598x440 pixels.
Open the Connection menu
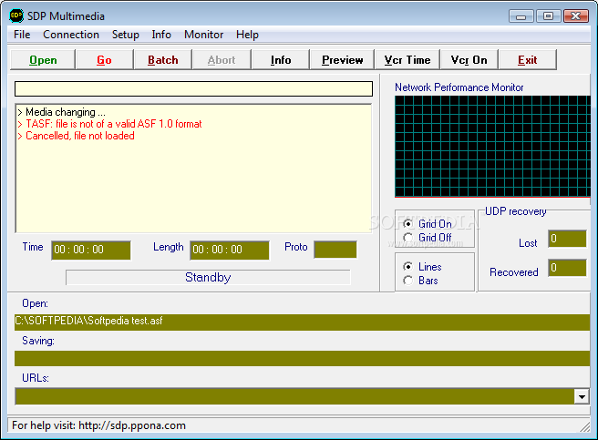71,35
